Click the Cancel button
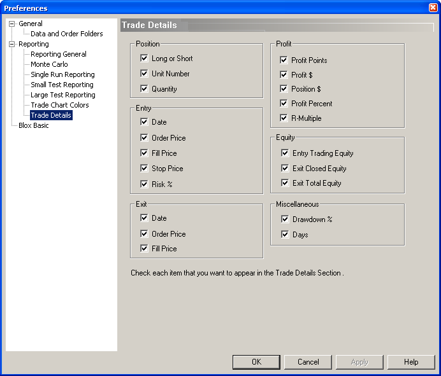This screenshot has width=441, height=376. 308,362
